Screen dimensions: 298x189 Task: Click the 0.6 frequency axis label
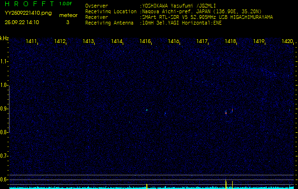tap(4, 180)
